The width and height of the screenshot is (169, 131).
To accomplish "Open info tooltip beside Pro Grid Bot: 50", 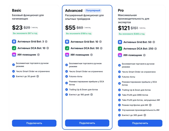I will 154,42.
